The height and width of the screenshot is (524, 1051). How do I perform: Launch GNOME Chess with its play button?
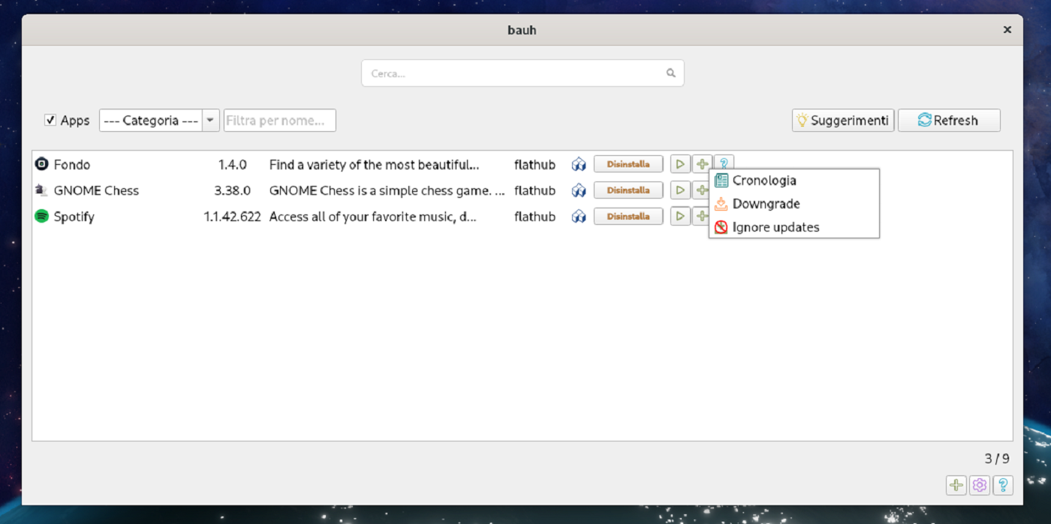pos(680,190)
